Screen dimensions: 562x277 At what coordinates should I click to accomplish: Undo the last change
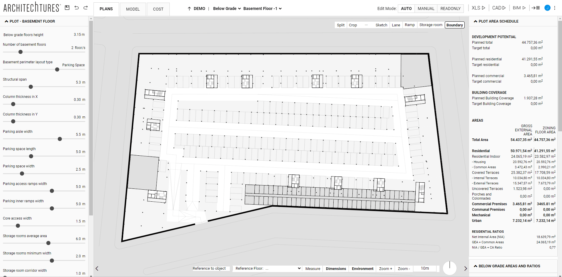[x=77, y=8]
